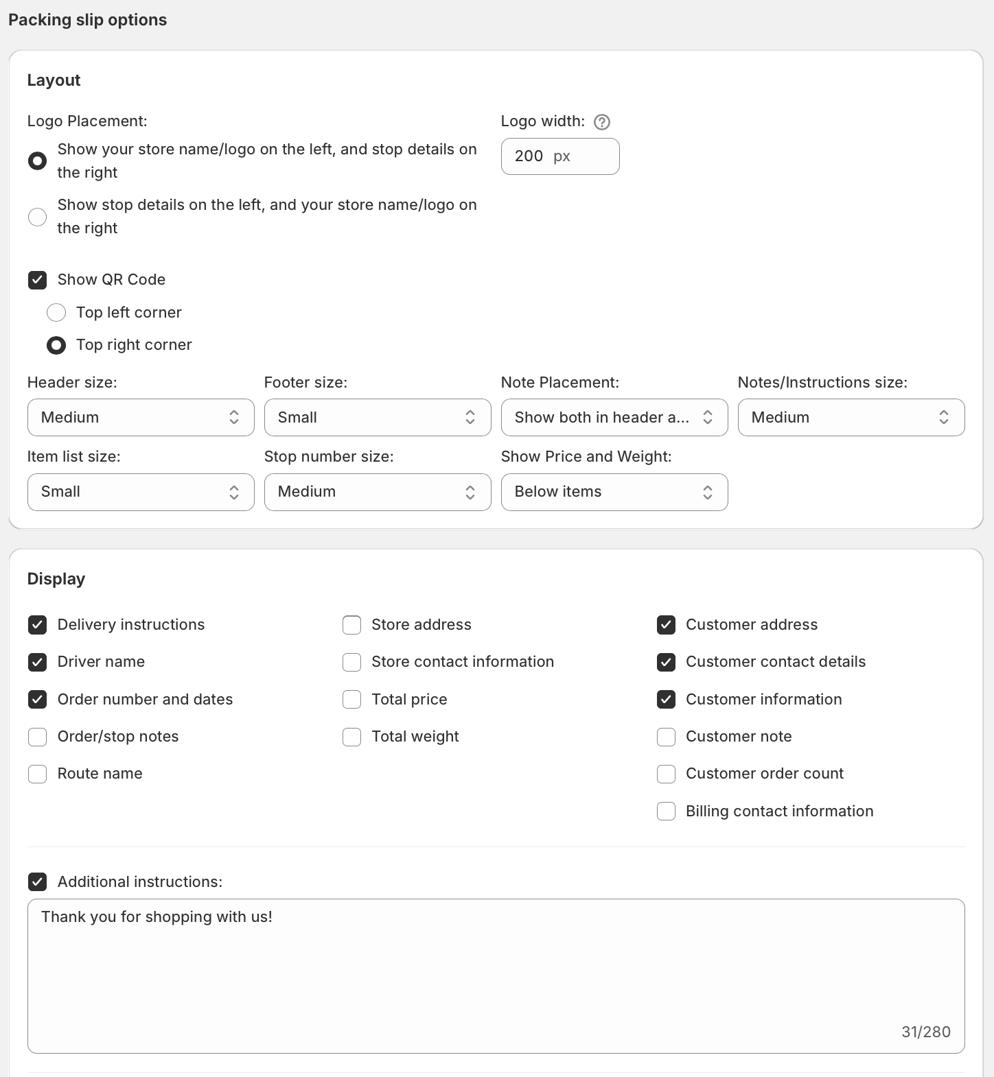Uncheck the Additional instructions checkbox
Viewport: 994px width, 1077px height.
click(x=38, y=882)
